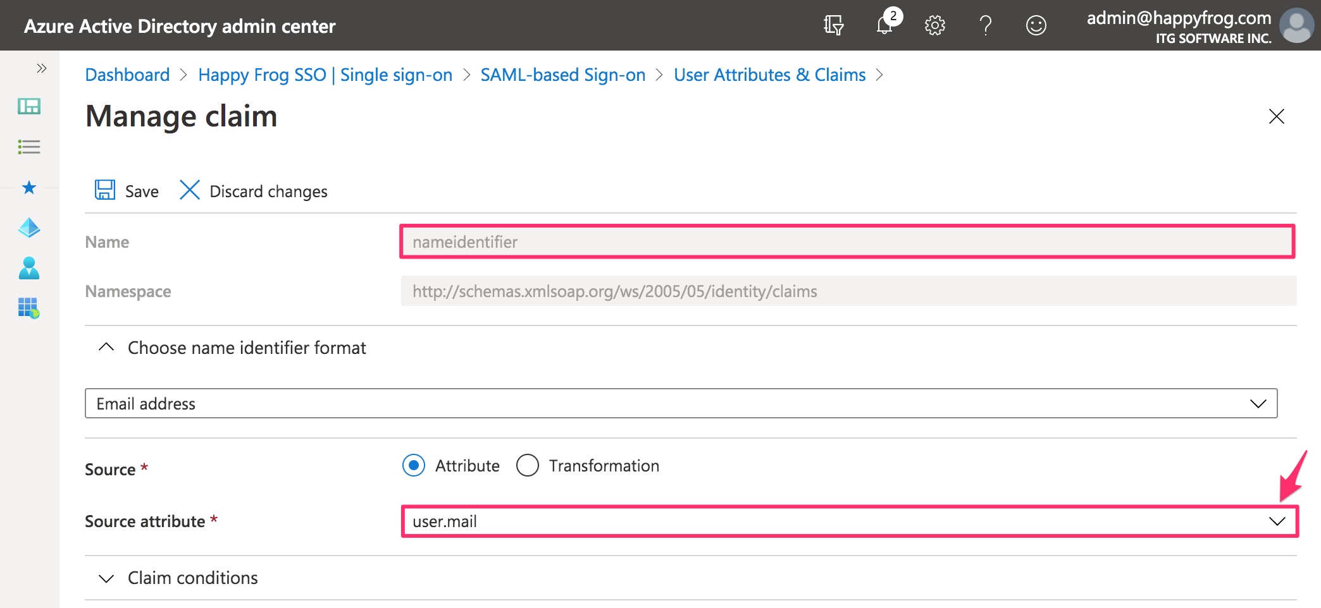Click Discard changes
Image resolution: width=1321 pixels, height=608 pixels.
pyautogui.click(x=267, y=191)
